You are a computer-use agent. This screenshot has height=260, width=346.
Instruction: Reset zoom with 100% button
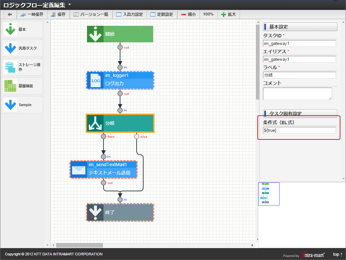(x=208, y=14)
